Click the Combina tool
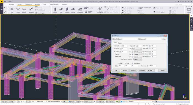The width and height of the screenshot is (193, 105). pos(141,13)
